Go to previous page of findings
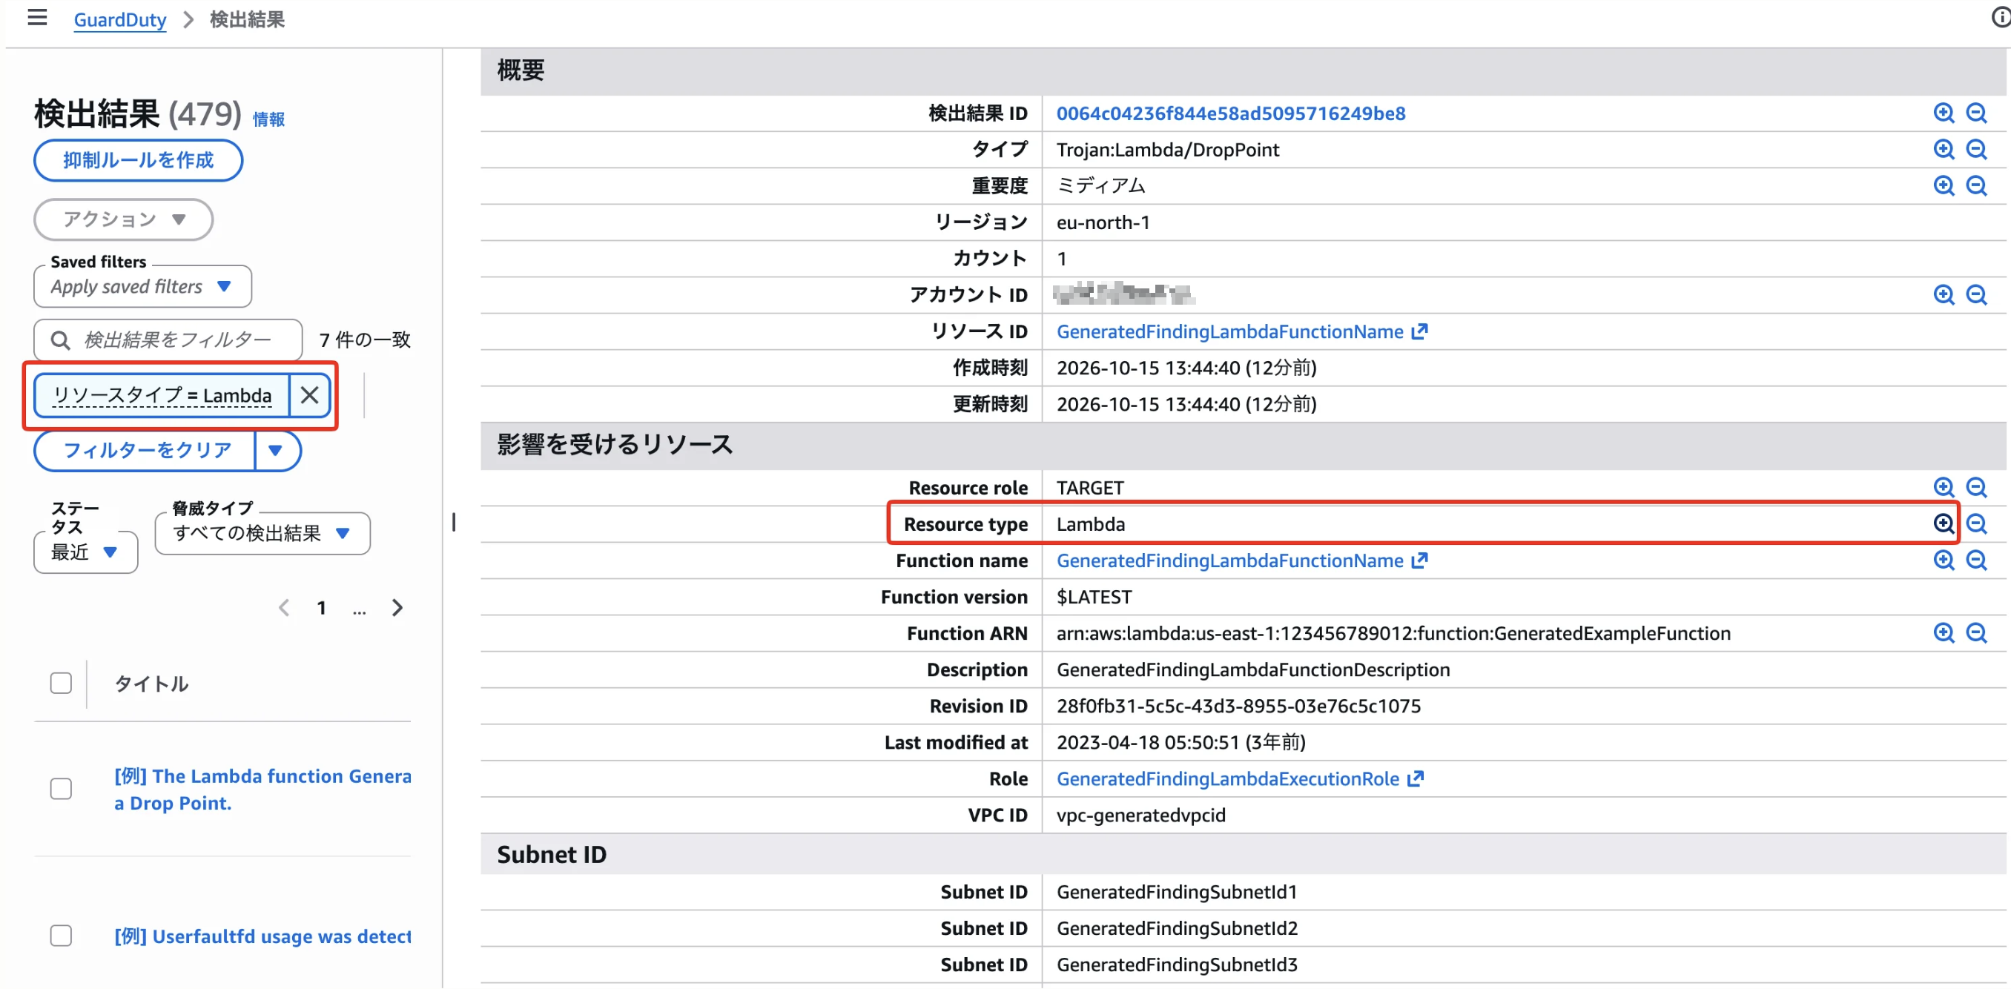 [284, 608]
